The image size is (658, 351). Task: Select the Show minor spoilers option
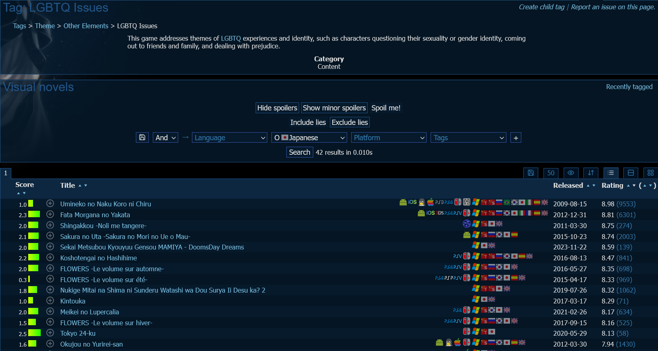pyautogui.click(x=334, y=108)
